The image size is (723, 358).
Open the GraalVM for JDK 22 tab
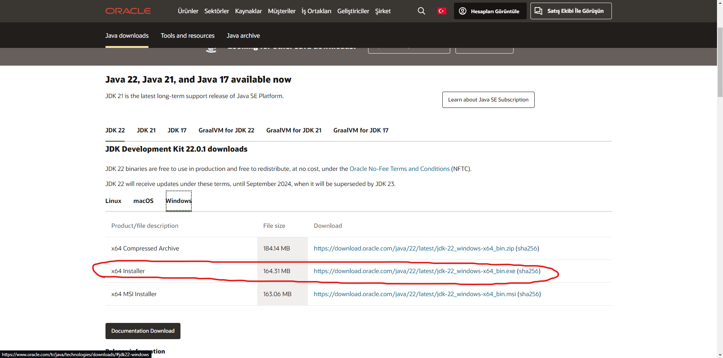[x=226, y=130]
